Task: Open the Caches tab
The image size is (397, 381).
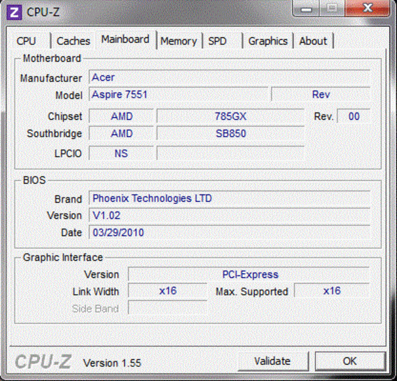Action: click(73, 41)
